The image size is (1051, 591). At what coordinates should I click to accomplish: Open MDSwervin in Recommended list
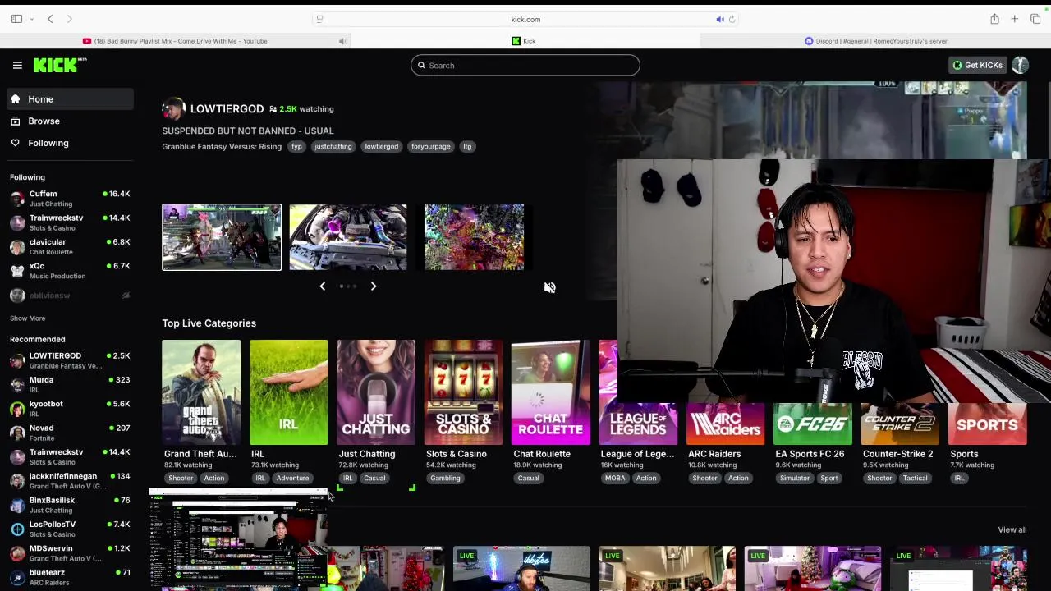point(69,553)
